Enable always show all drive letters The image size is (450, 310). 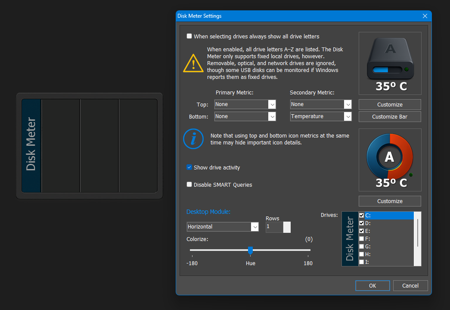(x=189, y=36)
